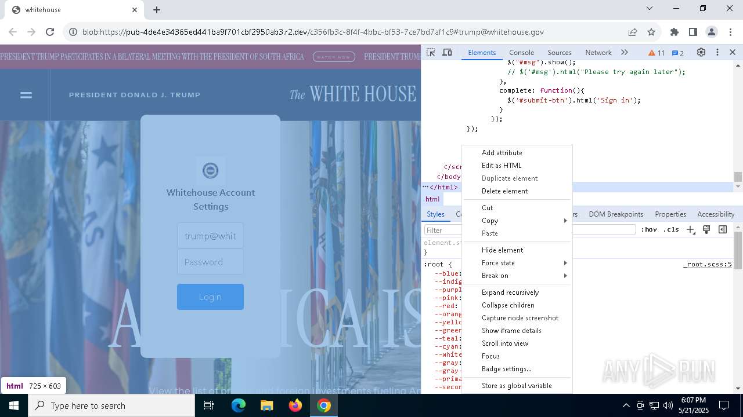The height and width of the screenshot is (417, 743).
Task: Select Focus in the context menu
Action: (x=517, y=356)
